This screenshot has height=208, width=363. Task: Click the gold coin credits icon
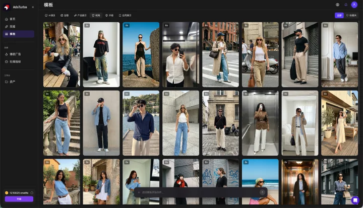pos(7,193)
